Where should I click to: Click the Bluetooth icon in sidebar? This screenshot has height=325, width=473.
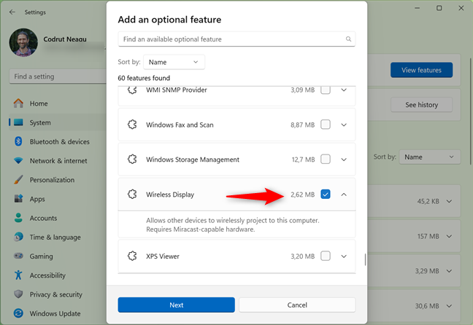[x=18, y=141]
